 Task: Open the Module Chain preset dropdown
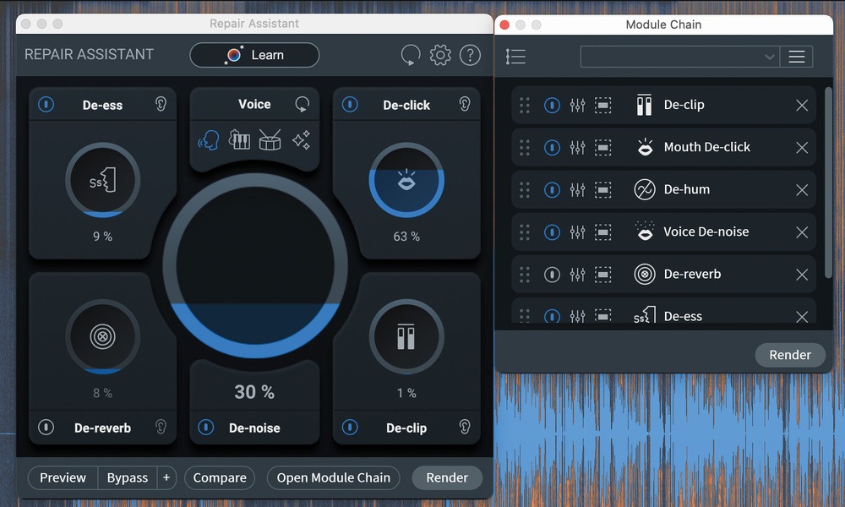(x=679, y=57)
